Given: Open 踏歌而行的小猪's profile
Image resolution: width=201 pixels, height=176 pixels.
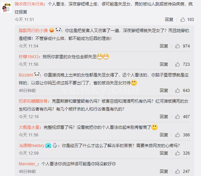Looking at the screenshot, I should [33, 31].
